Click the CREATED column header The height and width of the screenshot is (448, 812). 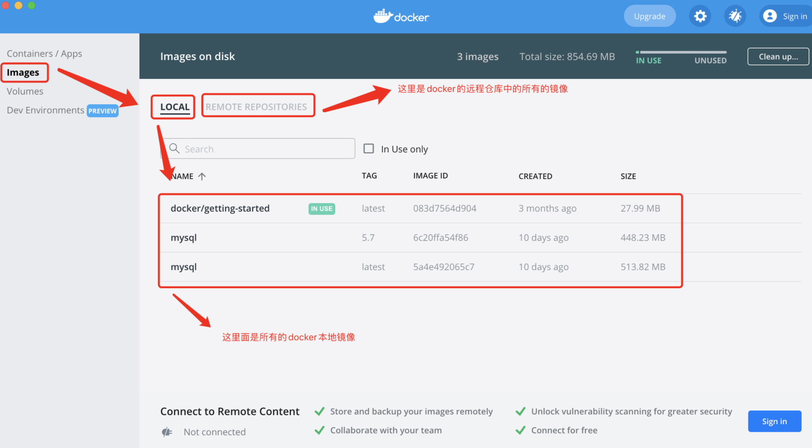pos(535,176)
